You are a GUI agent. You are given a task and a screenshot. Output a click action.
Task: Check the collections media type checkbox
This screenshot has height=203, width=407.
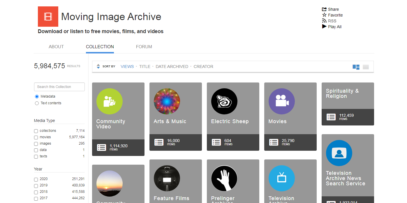click(36, 131)
